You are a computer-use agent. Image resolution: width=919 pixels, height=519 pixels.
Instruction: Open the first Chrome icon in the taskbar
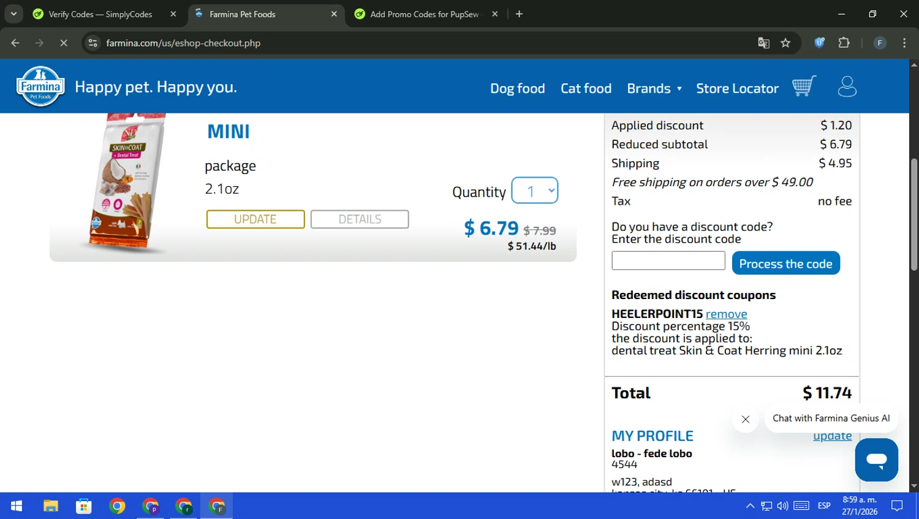coord(117,506)
